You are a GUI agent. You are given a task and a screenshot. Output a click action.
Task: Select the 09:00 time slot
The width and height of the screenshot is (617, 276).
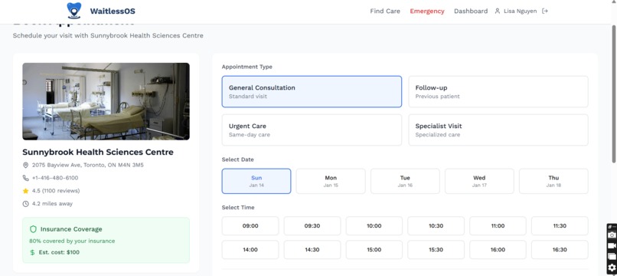click(250, 226)
